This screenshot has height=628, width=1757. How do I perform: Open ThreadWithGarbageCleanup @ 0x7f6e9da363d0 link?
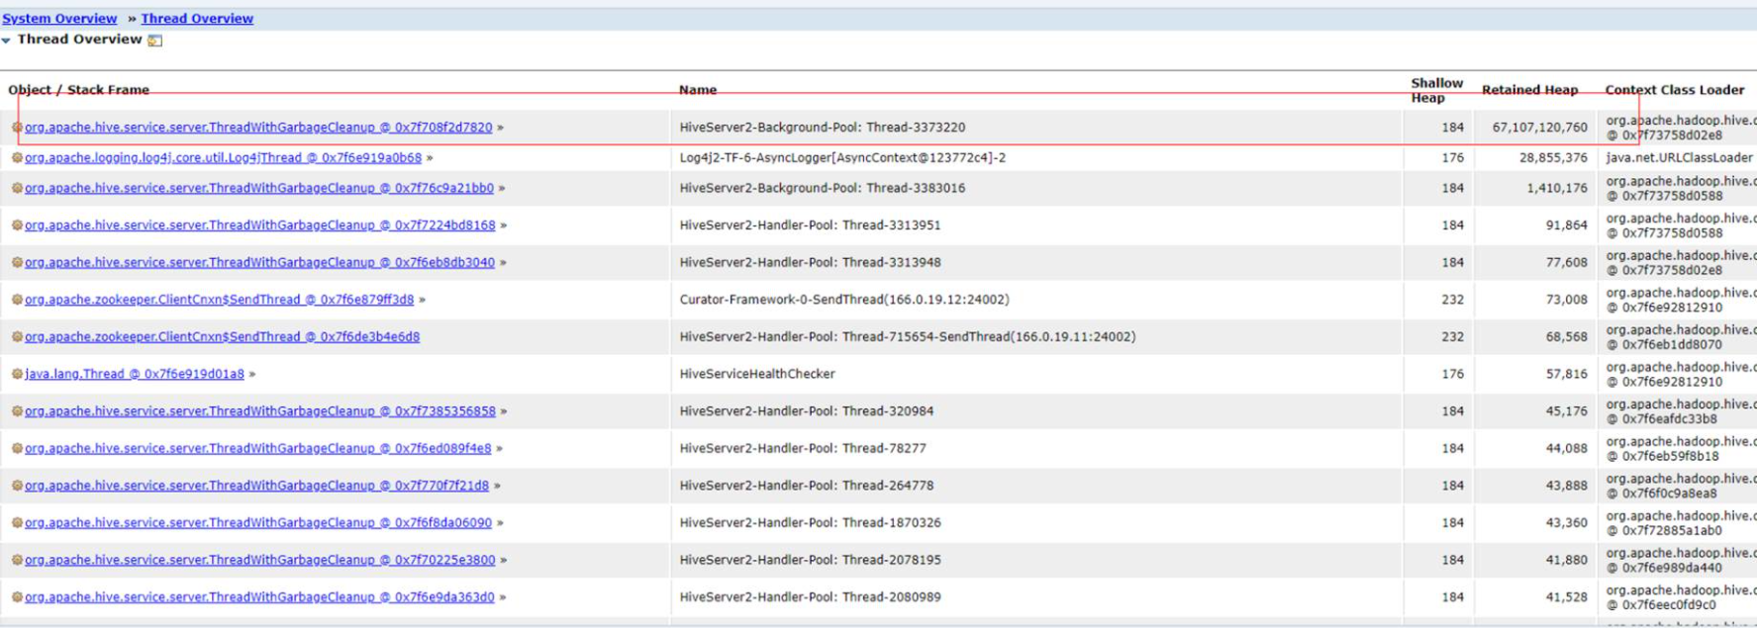259,597
